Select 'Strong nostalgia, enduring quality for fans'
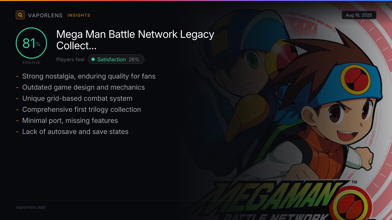 (89, 76)
